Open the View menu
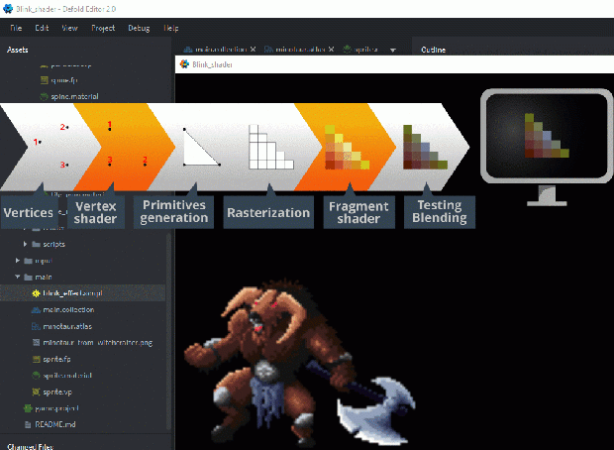Viewport: 614px width, 450px height. 69,28
